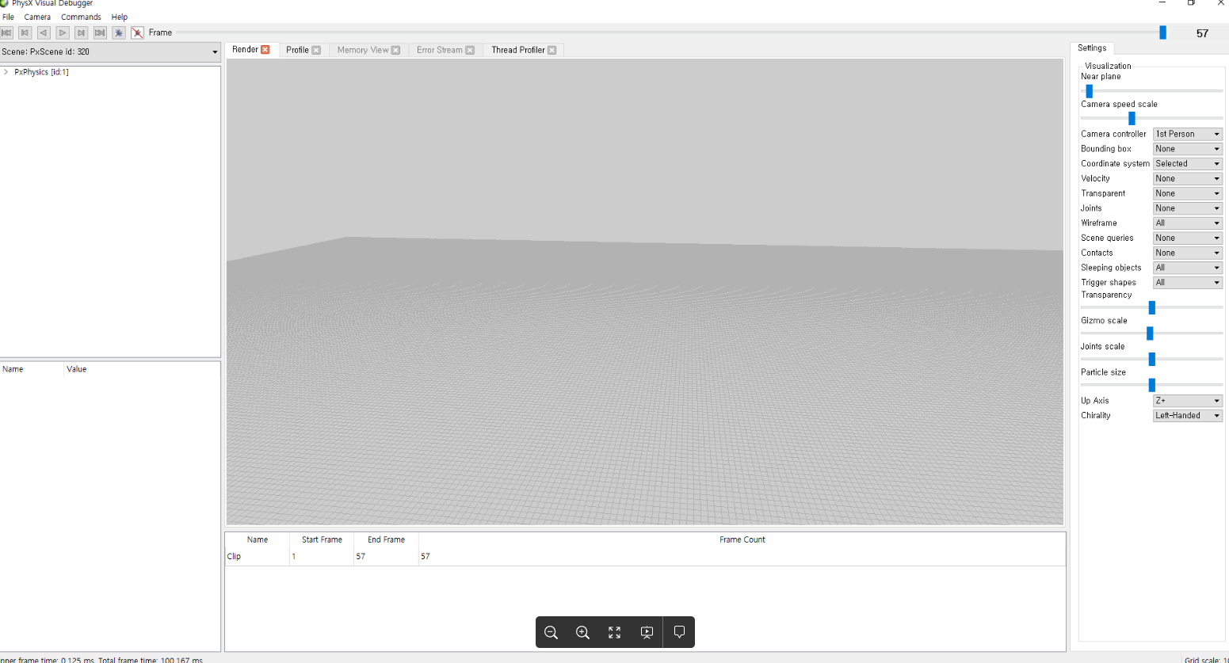The image size is (1229, 663).
Task: Click the 3D render viewport
Action: coord(645,291)
